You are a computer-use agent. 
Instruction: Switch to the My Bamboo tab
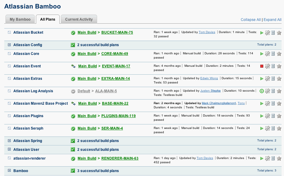click(x=20, y=19)
